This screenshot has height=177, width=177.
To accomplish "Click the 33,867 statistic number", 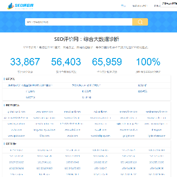I will click(25, 62).
